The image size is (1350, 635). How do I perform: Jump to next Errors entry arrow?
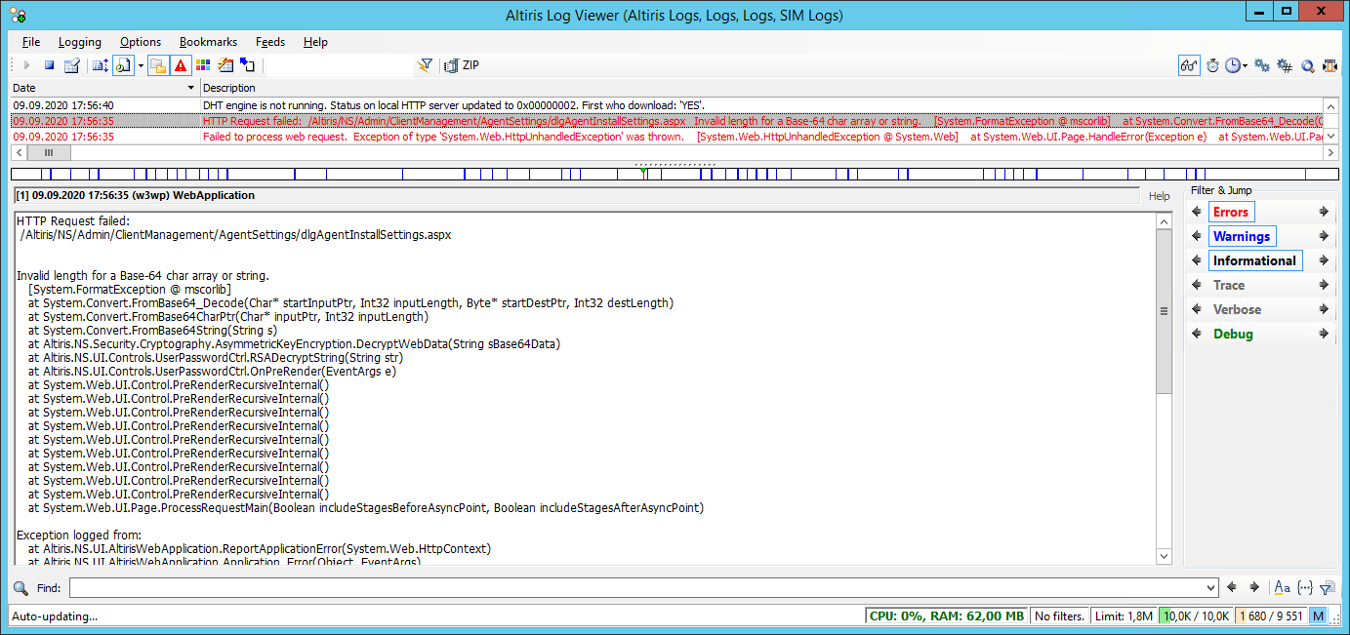pyautogui.click(x=1324, y=212)
